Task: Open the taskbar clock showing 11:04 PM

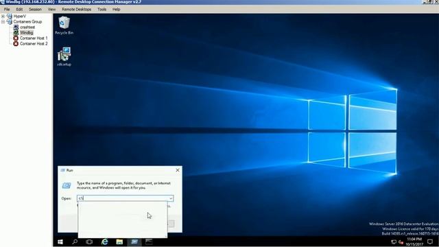Action: [x=414, y=242]
